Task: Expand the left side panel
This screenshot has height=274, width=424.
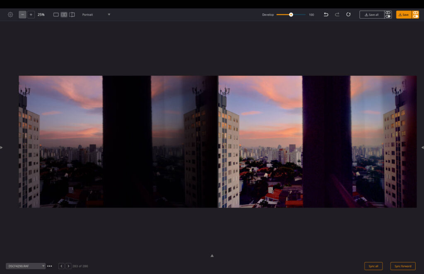Action: tap(1, 147)
